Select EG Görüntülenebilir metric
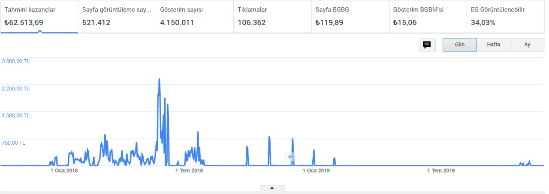This screenshot has height=194, width=549. [x=506, y=16]
